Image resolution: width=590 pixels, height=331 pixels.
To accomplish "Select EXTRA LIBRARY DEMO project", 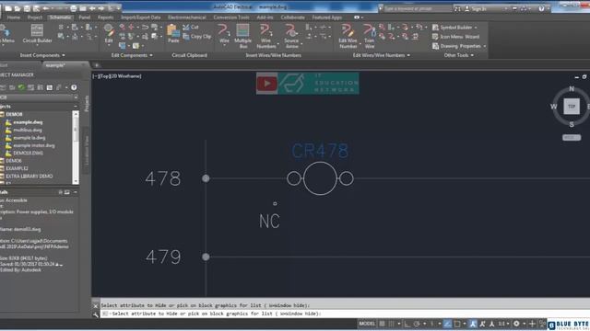I will 29,176.
